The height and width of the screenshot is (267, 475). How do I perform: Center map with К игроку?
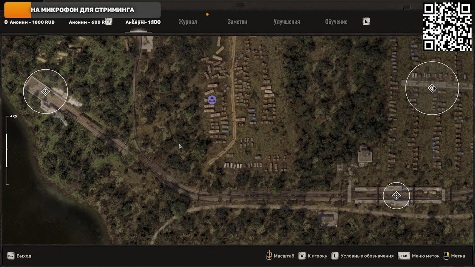pyautogui.click(x=317, y=256)
